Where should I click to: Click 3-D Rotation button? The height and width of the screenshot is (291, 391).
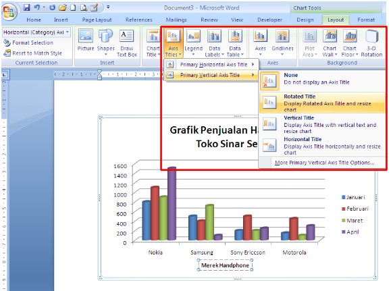pos(371,43)
